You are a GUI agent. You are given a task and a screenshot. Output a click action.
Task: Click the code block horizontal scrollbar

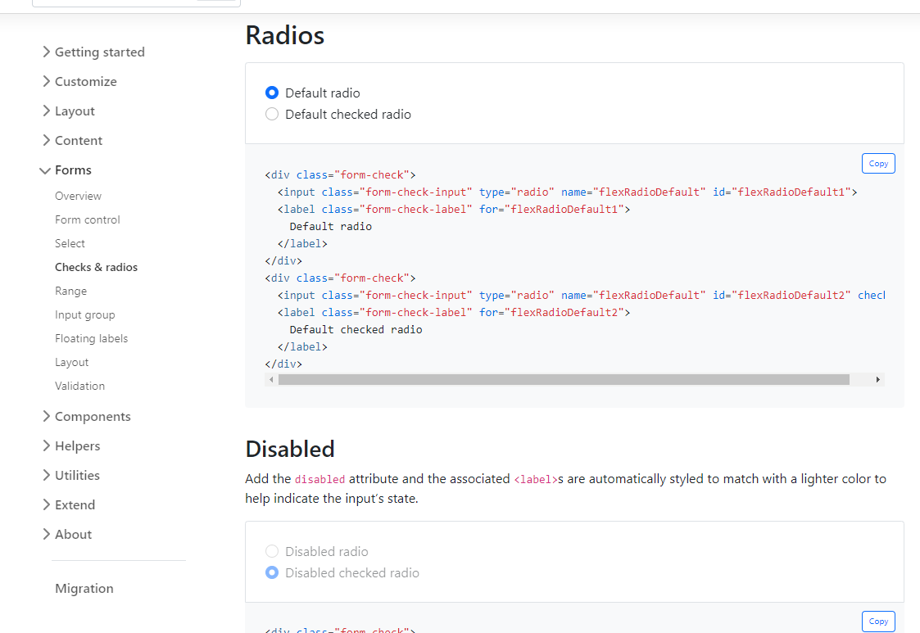(x=564, y=380)
